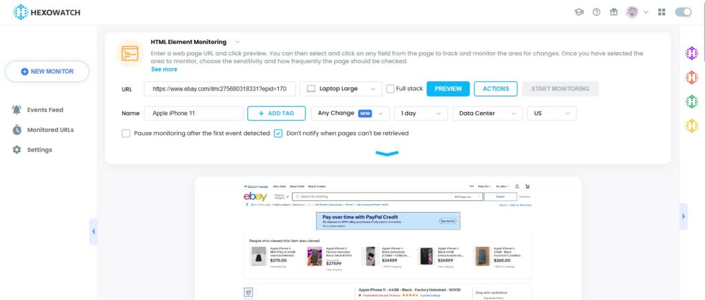Click the orange hexagon icon in right sidebar

(x=691, y=77)
